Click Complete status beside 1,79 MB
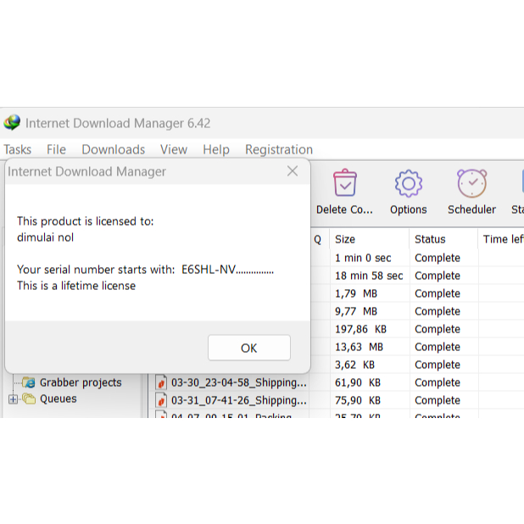 (x=438, y=293)
